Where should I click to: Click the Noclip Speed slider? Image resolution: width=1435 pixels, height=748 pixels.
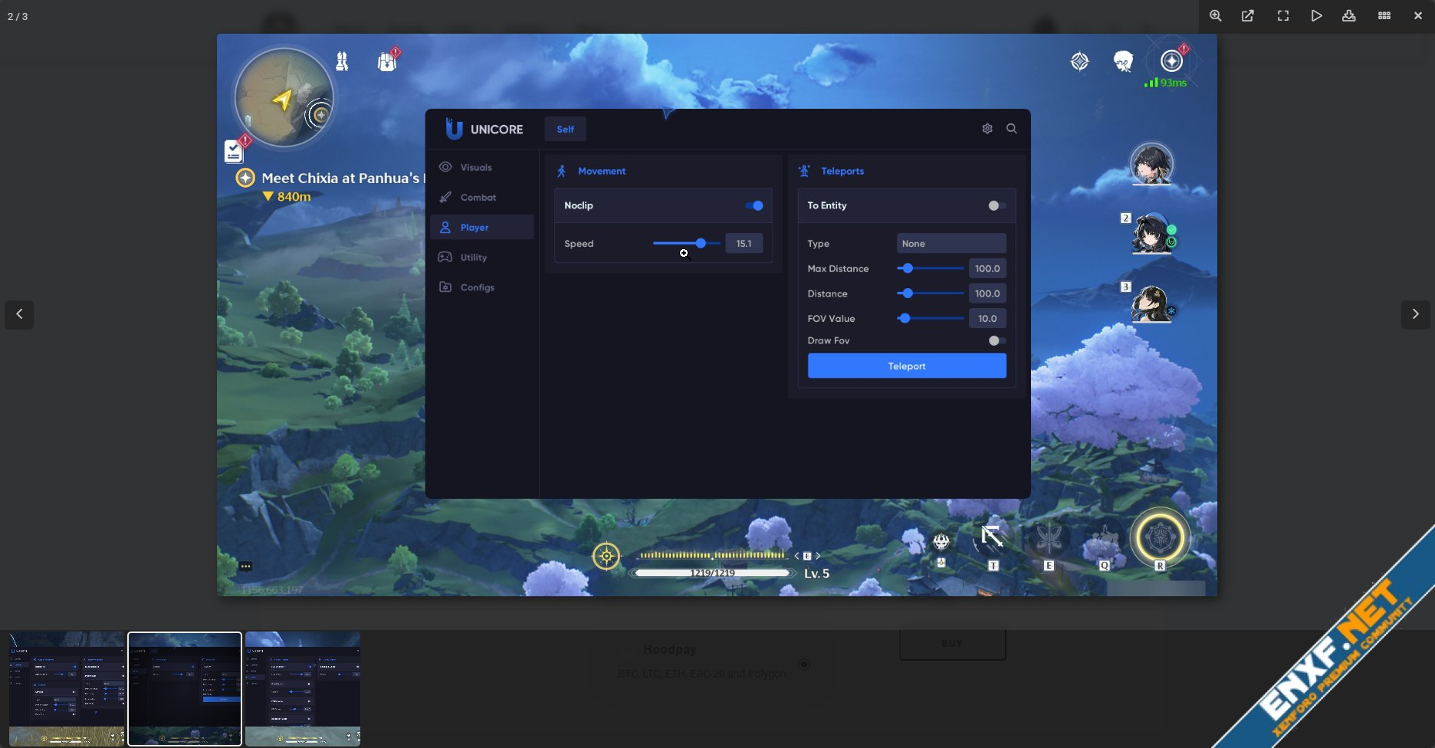686,243
